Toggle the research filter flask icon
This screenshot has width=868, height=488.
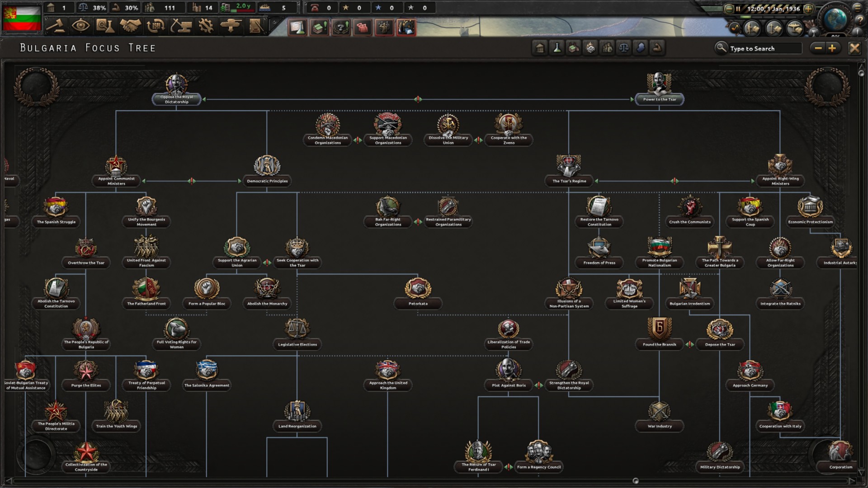pyautogui.click(x=557, y=48)
